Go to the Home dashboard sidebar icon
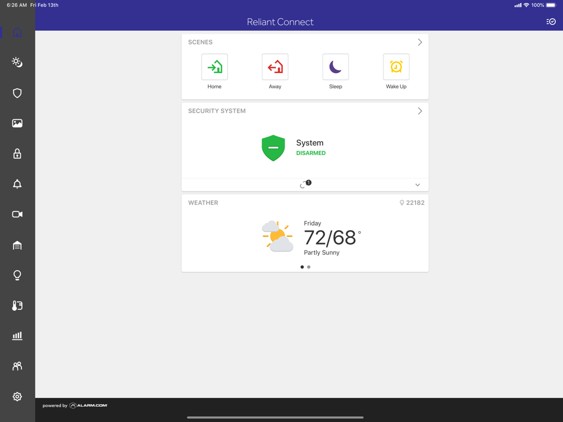Viewport: 563px width, 422px height. point(17,32)
